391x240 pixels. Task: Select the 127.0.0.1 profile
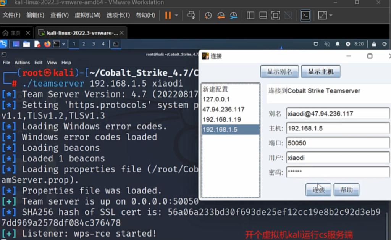coord(231,99)
